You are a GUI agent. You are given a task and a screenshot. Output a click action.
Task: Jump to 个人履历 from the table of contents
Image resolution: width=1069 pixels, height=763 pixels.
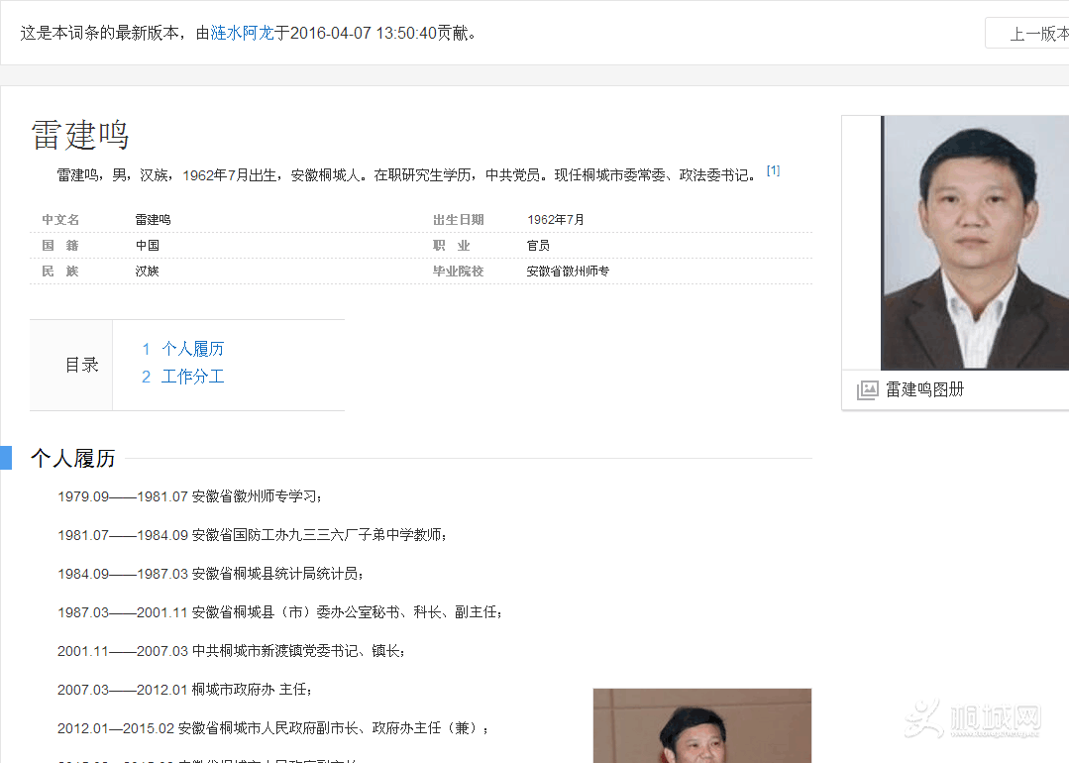[193, 349]
